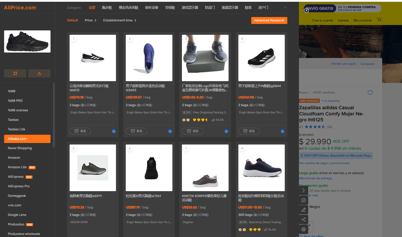The width and height of the screenshot is (402, 237).
Task: Open thumbnail of product 8 navy sneaker
Action: coord(261,168)
